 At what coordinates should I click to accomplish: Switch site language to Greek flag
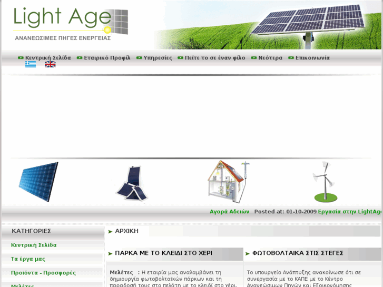point(31,64)
